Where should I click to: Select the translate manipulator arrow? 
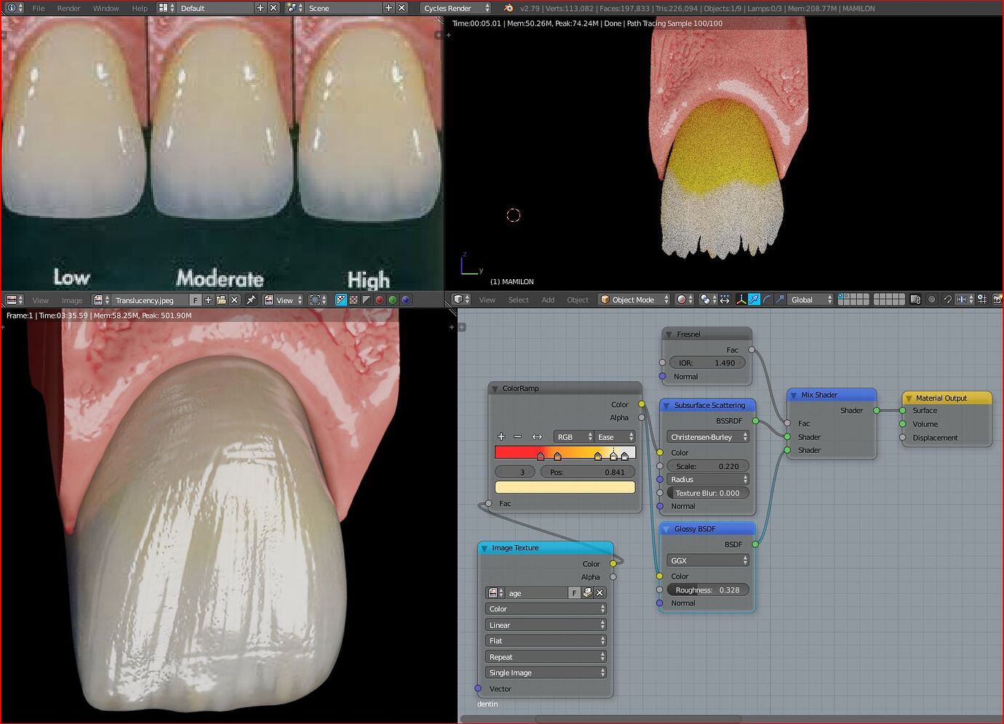(x=754, y=299)
